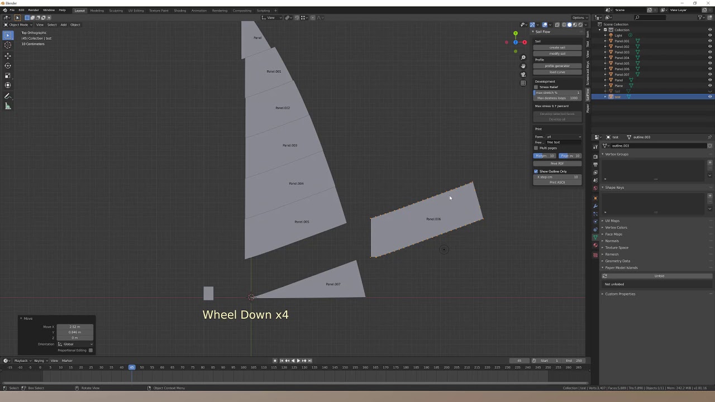The image size is (715, 402).
Task: Click the free text input field
Action: [563, 142]
